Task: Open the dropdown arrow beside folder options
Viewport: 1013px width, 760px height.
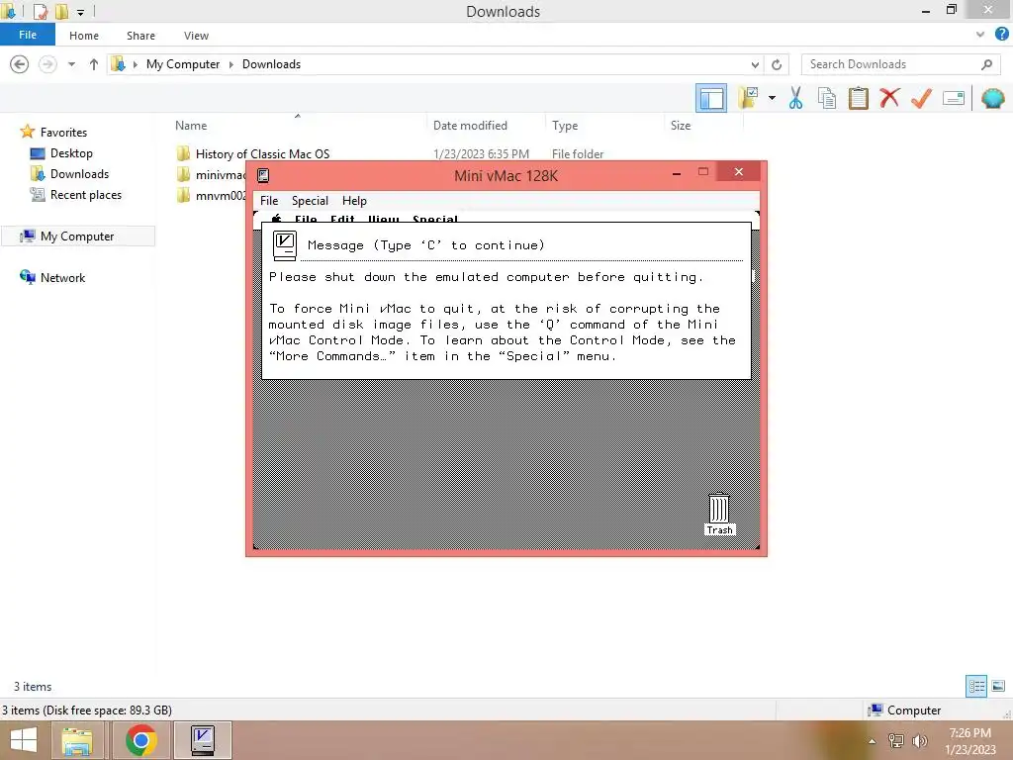Action: tap(772, 98)
